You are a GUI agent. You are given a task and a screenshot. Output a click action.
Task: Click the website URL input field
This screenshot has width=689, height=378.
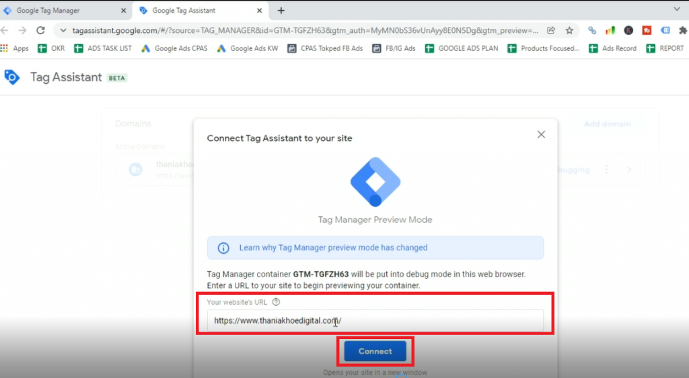point(375,321)
